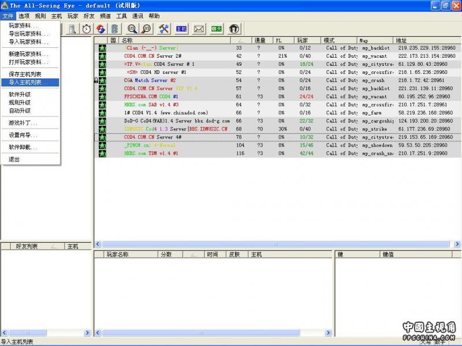Click the lock icon beside CGA Match Server
Viewport: 462px width, 346px height.
tap(96, 80)
